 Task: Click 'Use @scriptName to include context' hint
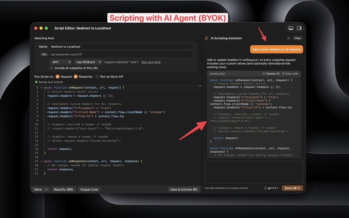[227, 188]
